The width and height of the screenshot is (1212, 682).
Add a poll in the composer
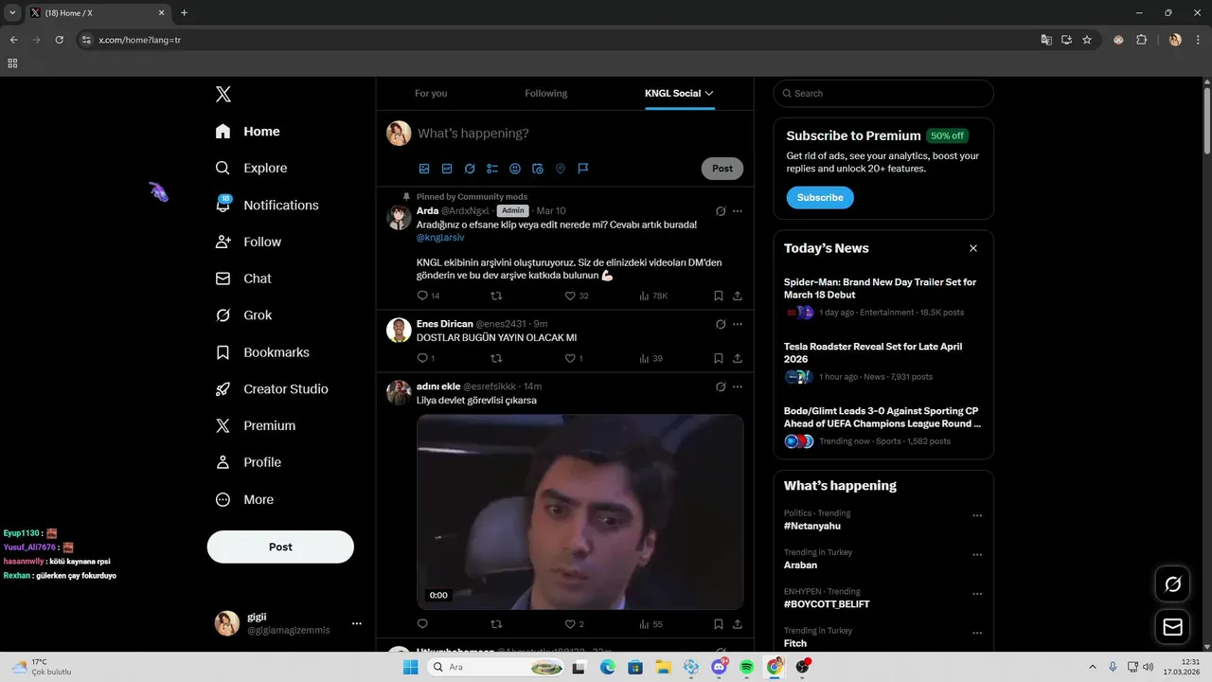coord(492,169)
